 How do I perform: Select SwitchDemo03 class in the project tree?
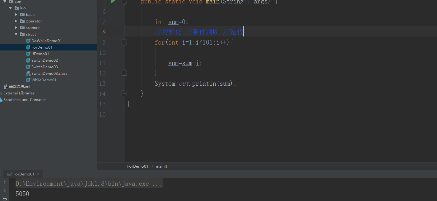49,67
